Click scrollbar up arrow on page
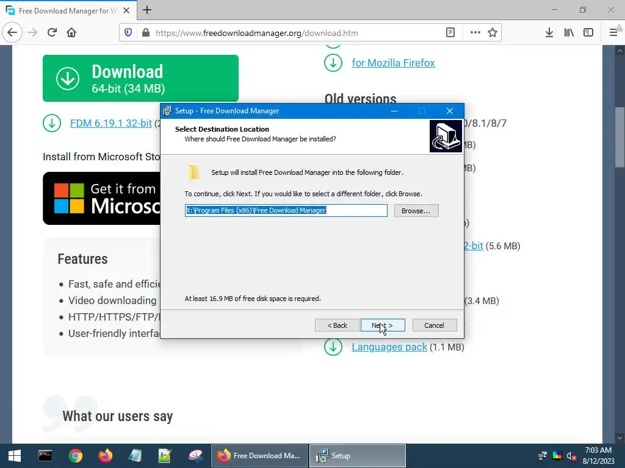This screenshot has width=625, height=468. click(620, 51)
